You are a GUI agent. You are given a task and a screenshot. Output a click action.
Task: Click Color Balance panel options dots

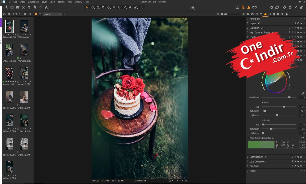(x=304, y=157)
